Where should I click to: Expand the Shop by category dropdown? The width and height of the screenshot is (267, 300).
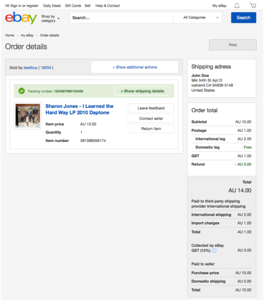(x=50, y=18)
